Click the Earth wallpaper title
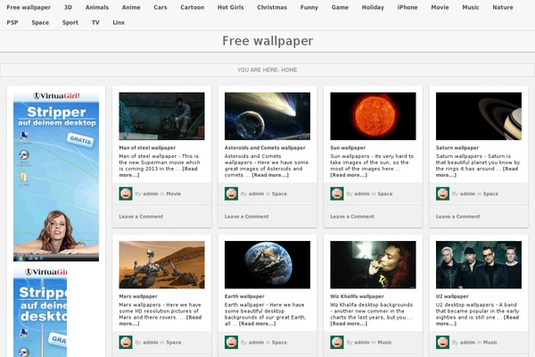 pos(244,296)
